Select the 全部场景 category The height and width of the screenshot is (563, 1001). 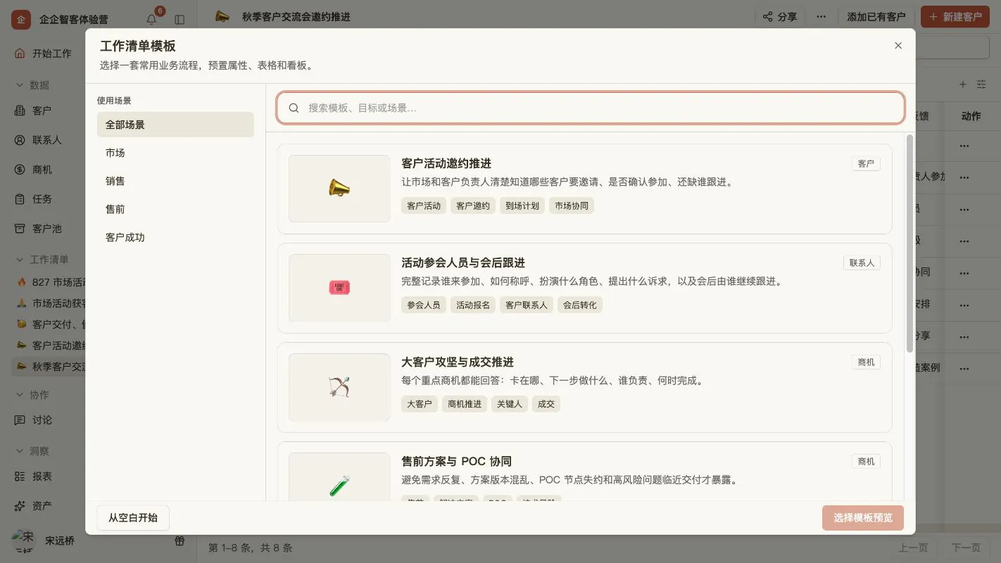point(175,125)
